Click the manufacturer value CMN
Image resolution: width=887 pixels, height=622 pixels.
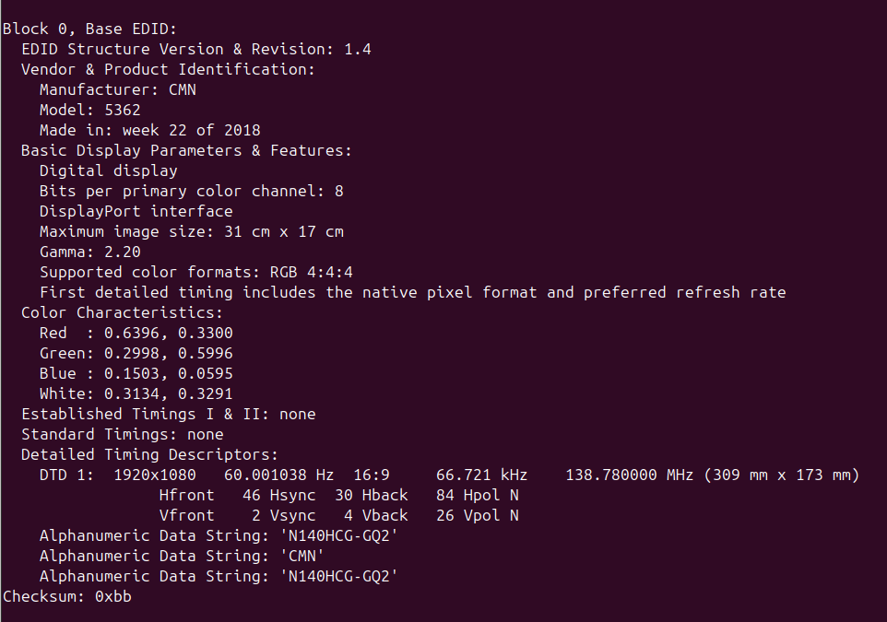[182, 89]
